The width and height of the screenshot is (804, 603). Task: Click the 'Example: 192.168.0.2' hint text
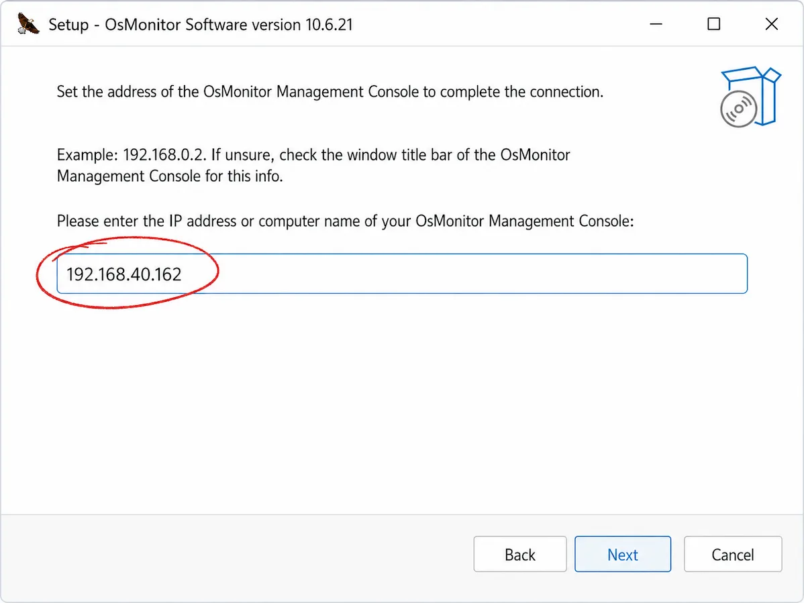[313, 166]
